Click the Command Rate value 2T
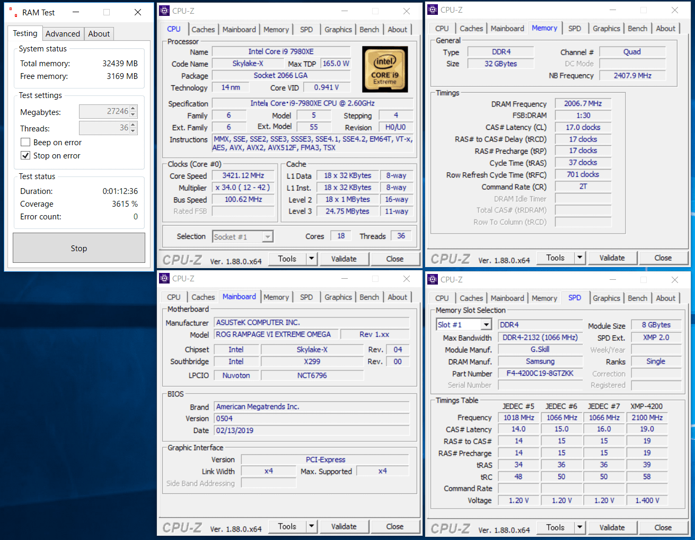The height and width of the screenshot is (540, 695). pyautogui.click(x=583, y=187)
